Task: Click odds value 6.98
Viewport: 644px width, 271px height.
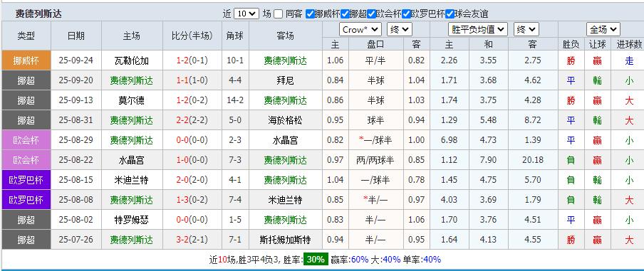Action: tap(449, 140)
